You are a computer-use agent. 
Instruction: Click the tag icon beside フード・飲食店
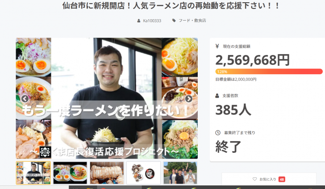click(174, 21)
